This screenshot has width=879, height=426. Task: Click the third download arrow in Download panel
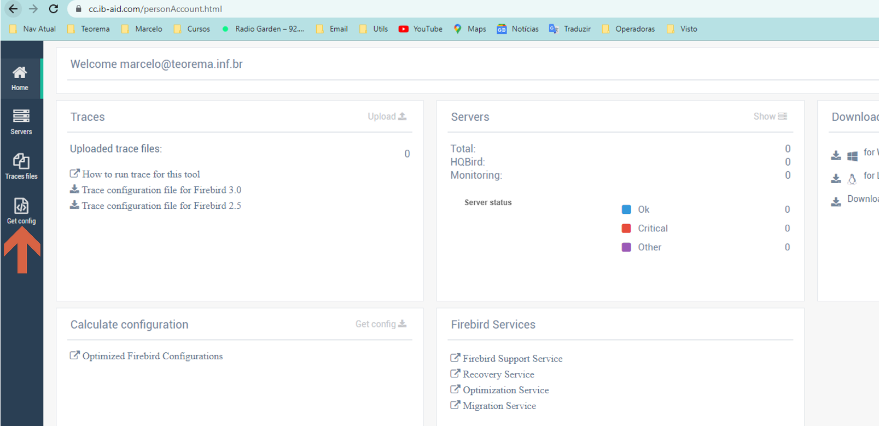pos(836,202)
